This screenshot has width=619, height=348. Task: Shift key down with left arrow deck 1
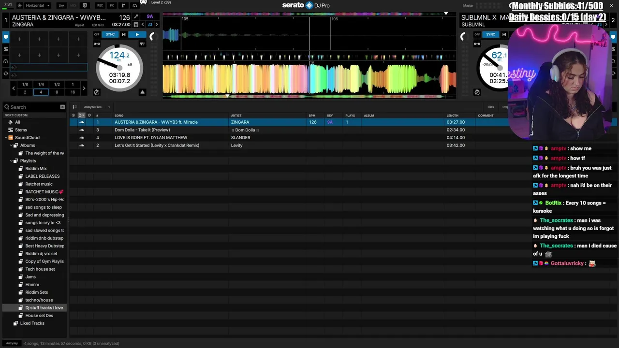point(143,25)
